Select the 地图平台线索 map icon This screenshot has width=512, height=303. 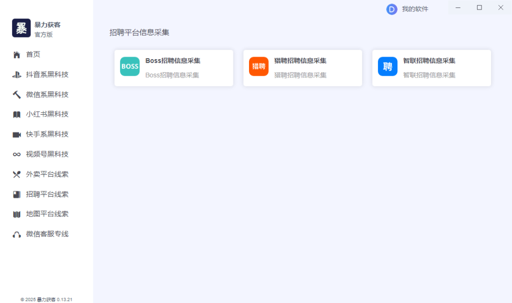pos(16,214)
